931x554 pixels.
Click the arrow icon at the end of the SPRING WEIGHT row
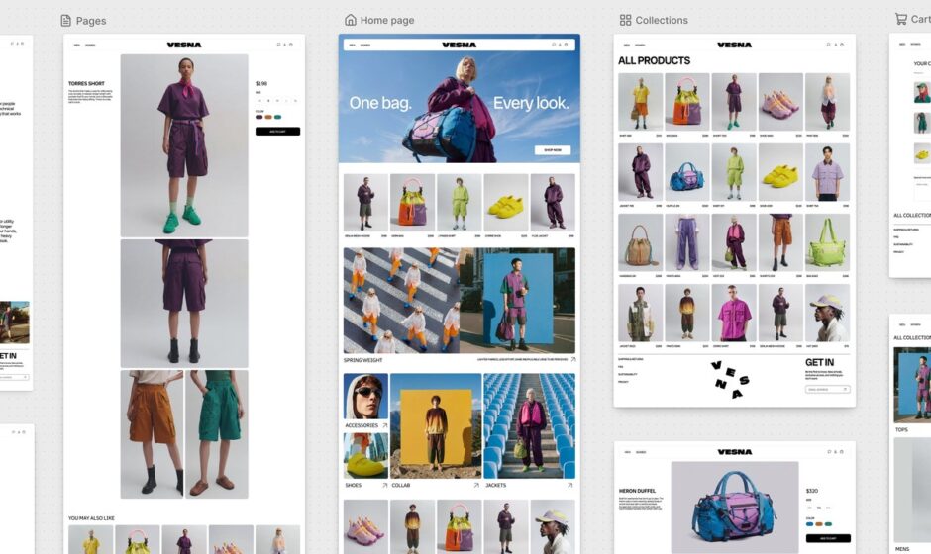[x=573, y=359]
